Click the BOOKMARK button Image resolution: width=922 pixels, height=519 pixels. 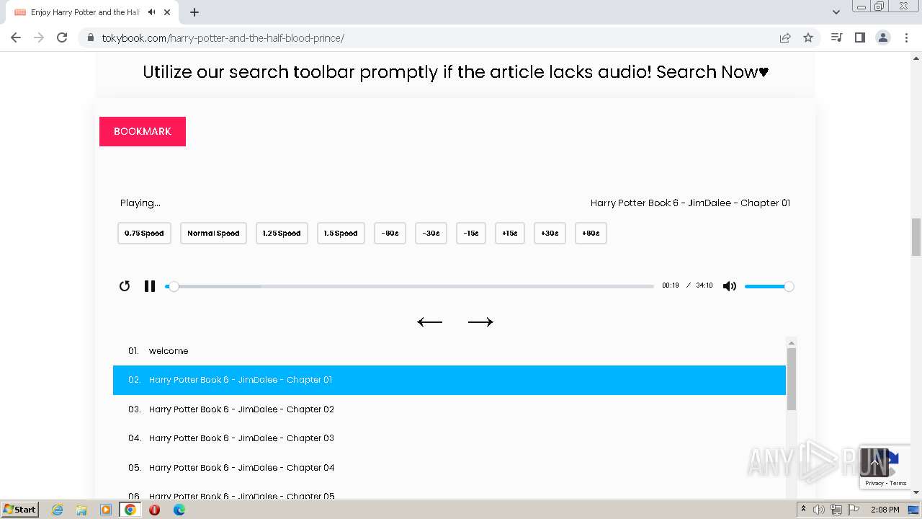pyautogui.click(x=143, y=131)
